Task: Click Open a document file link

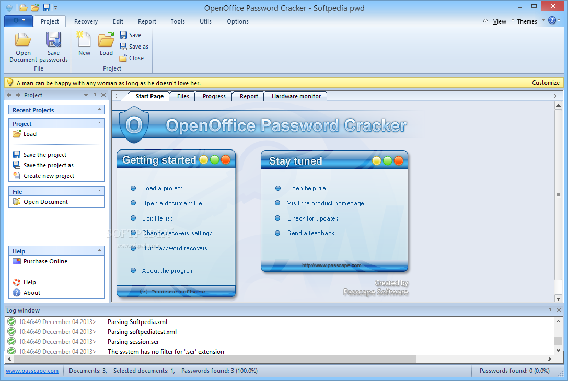Action: [172, 203]
